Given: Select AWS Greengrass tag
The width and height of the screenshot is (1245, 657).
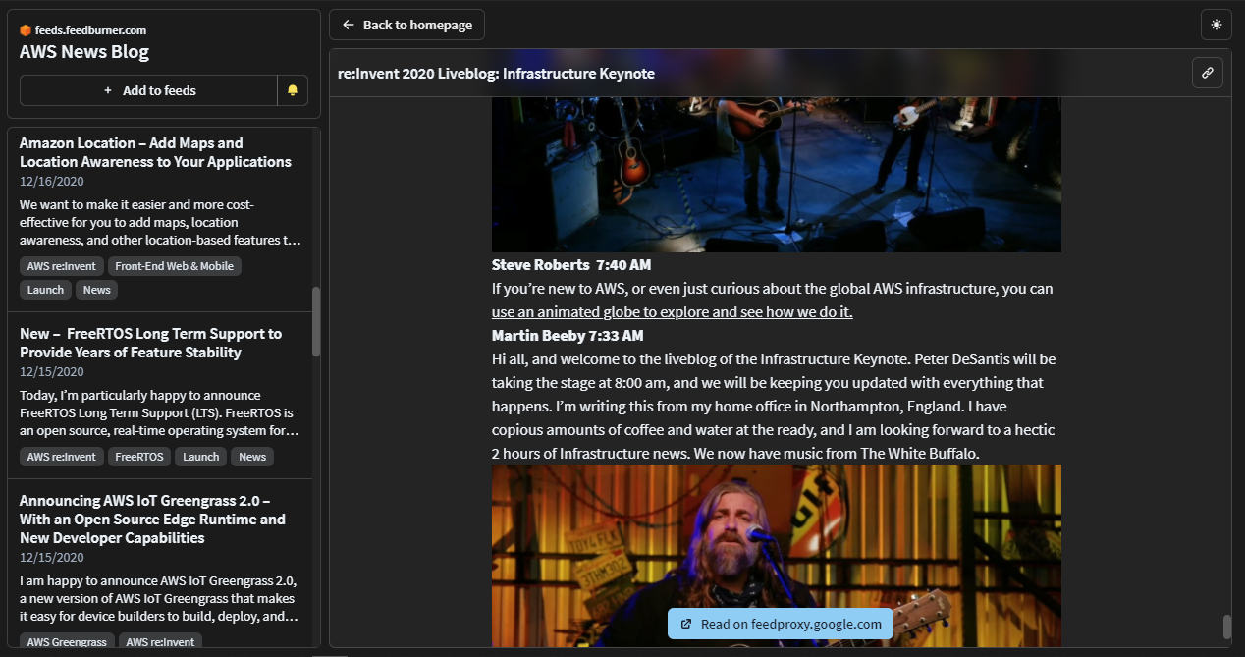Looking at the screenshot, I should 67,642.
